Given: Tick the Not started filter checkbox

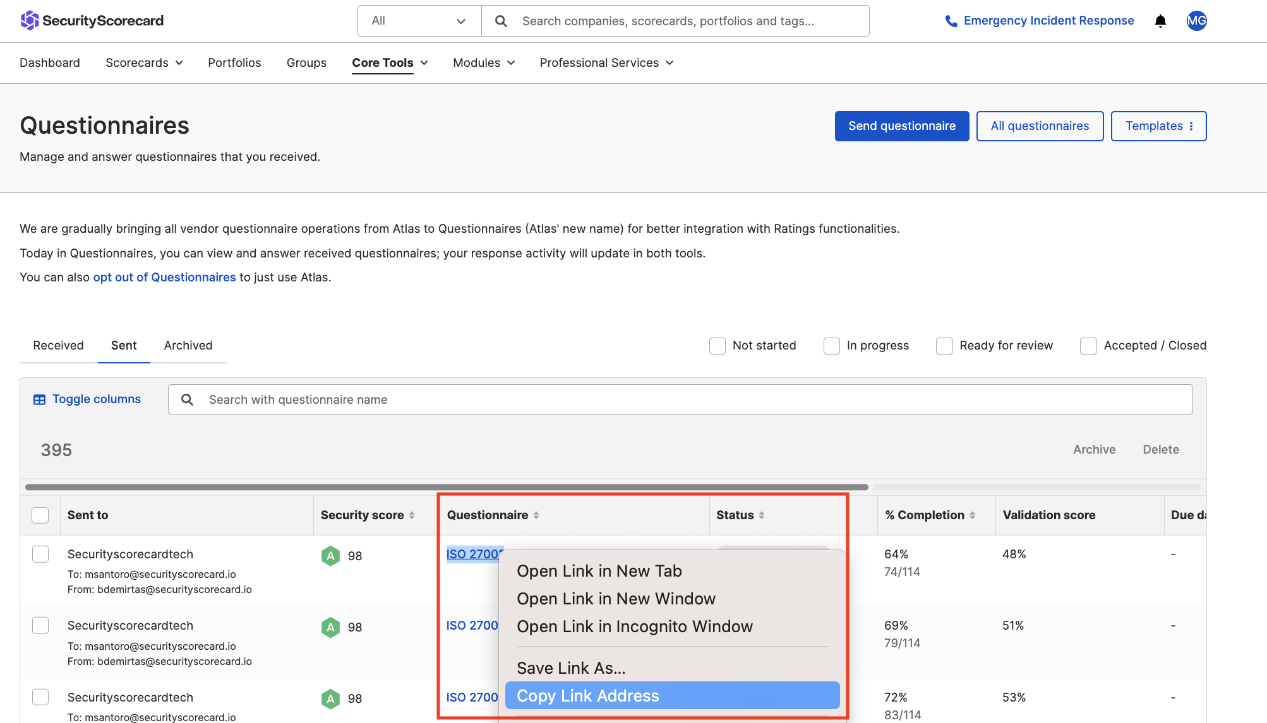Looking at the screenshot, I should 718,346.
